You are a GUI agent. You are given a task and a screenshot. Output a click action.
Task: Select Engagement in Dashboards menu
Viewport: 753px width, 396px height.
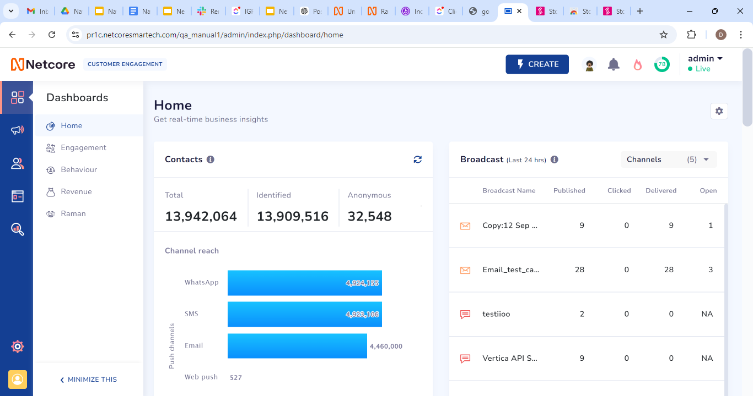(83, 147)
